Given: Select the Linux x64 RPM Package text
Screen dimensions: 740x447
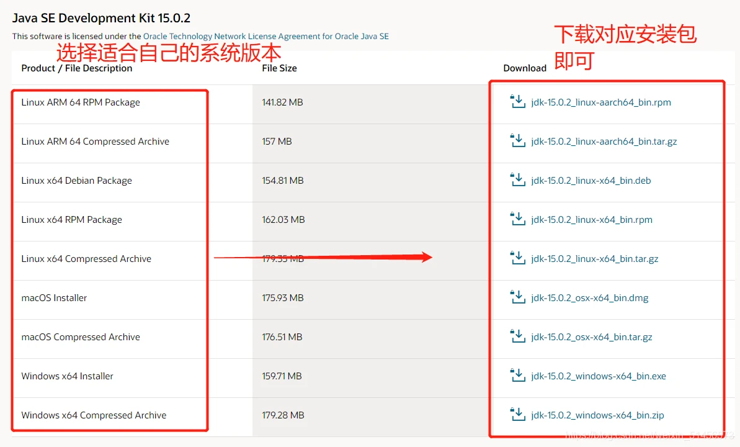Looking at the screenshot, I should point(72,220).
